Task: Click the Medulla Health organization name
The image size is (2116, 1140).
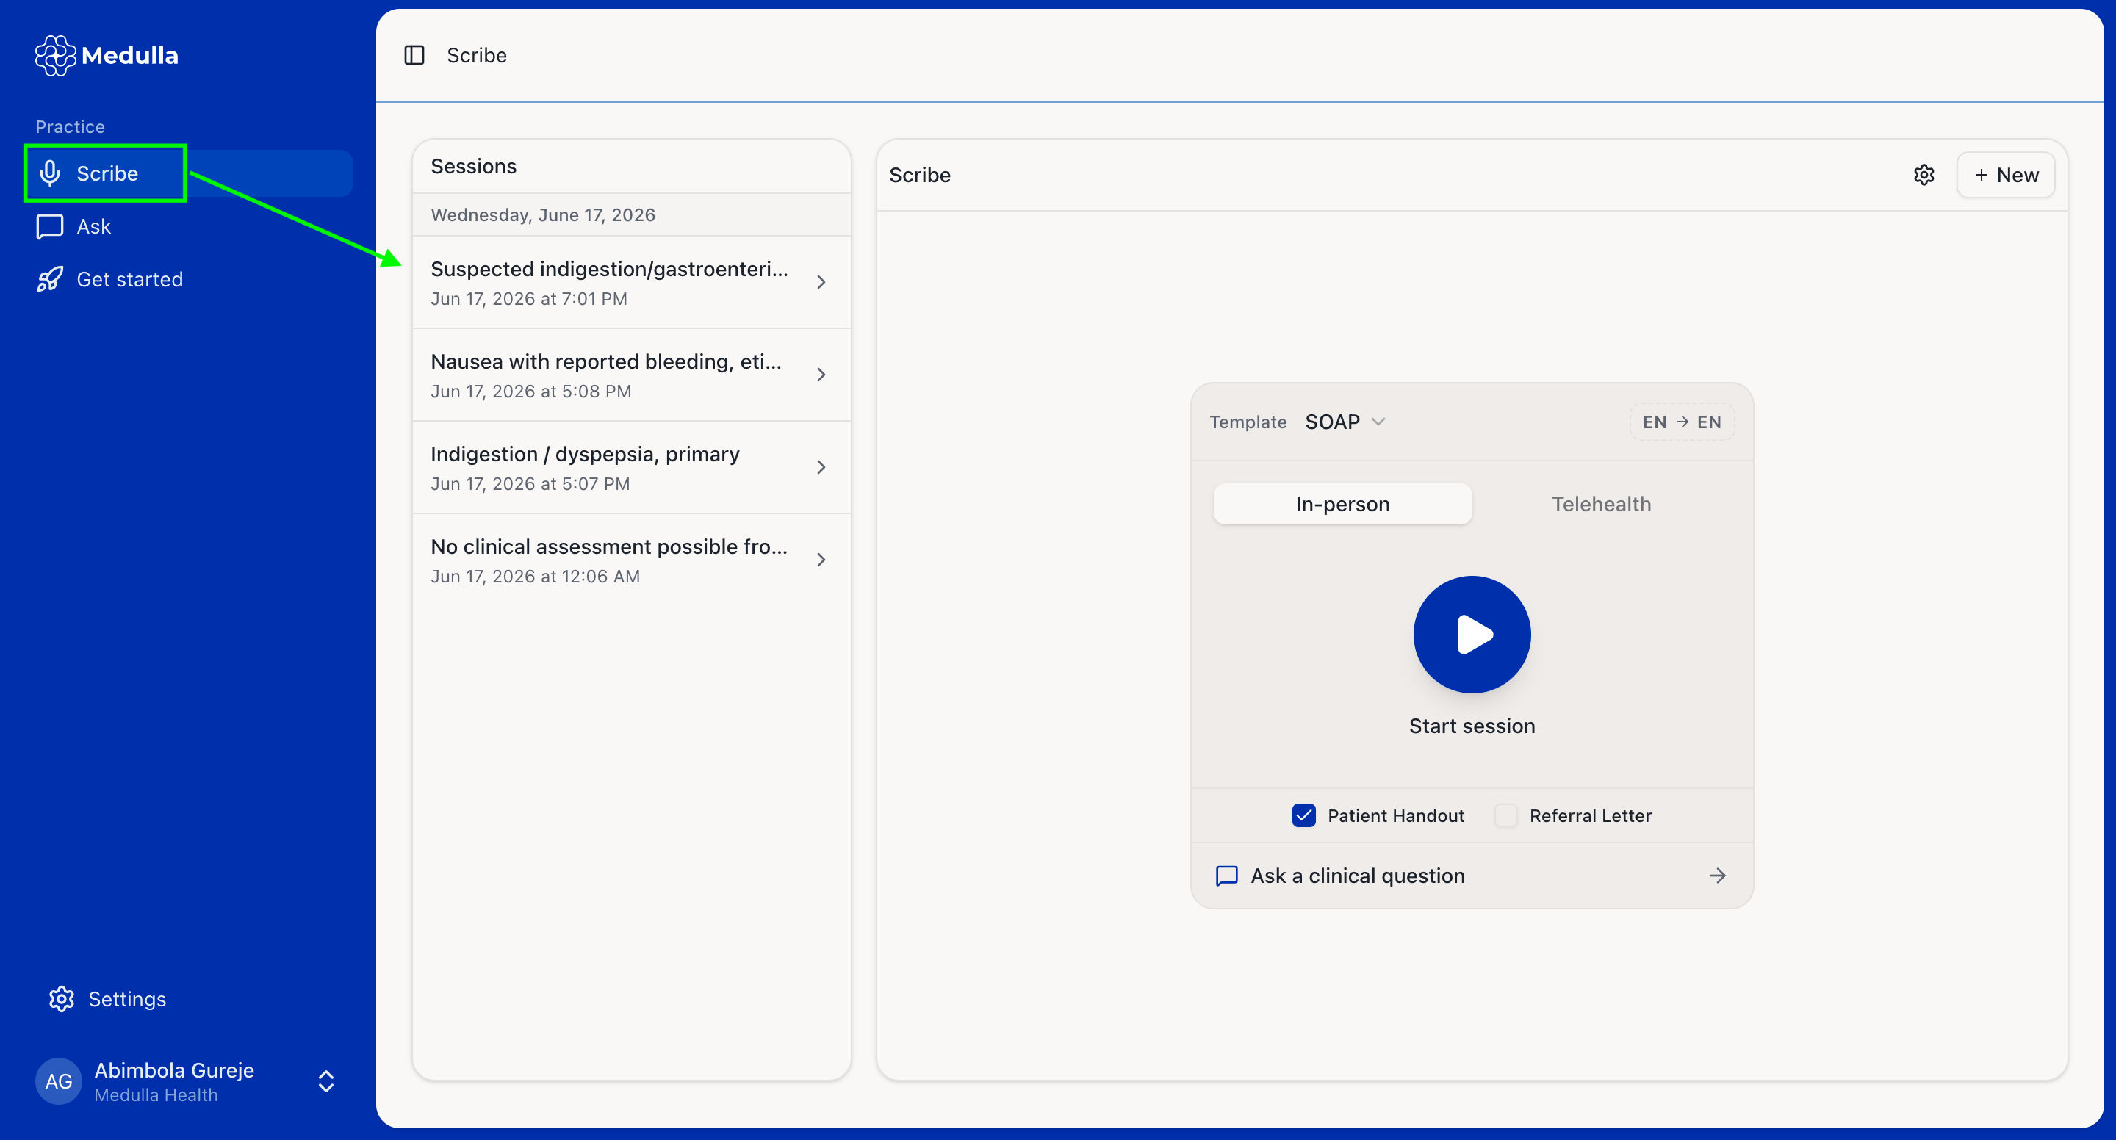Action: point(156,1095)
